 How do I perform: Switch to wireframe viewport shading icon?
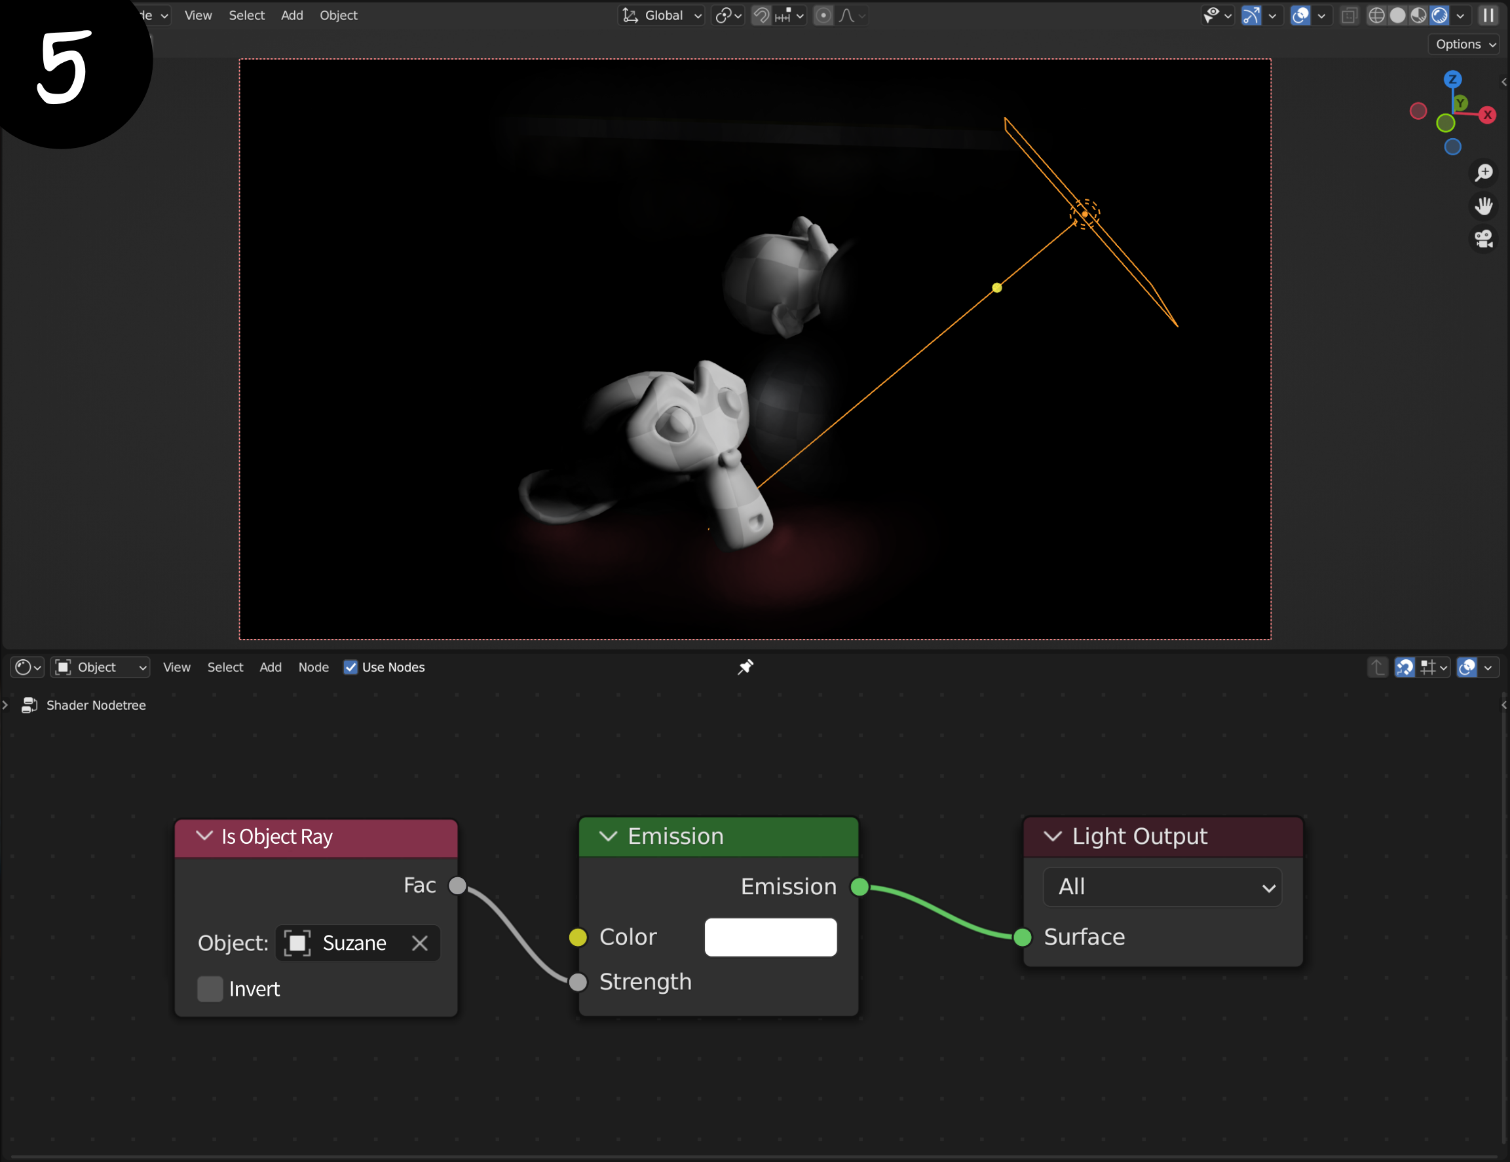coord(1376,15)
